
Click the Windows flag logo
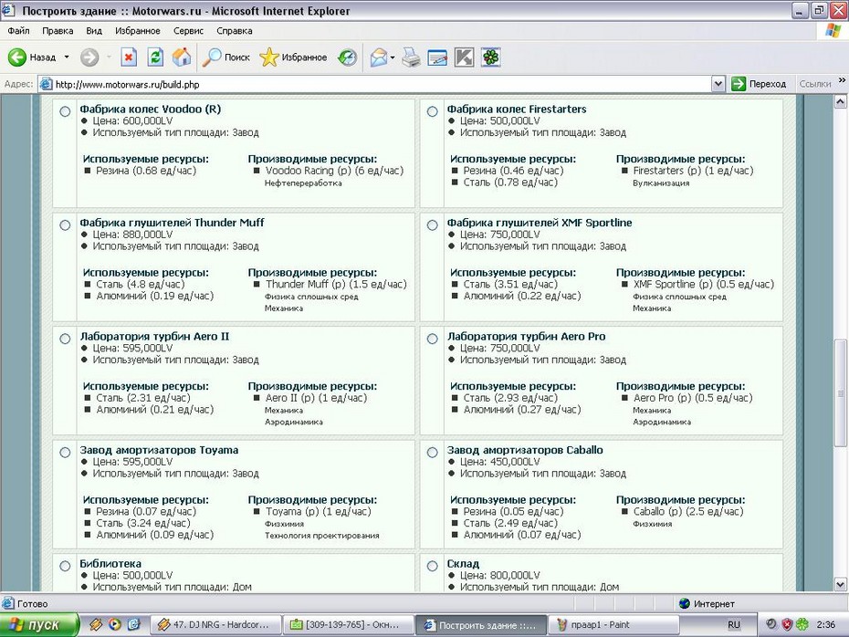(x=833, y=30)
